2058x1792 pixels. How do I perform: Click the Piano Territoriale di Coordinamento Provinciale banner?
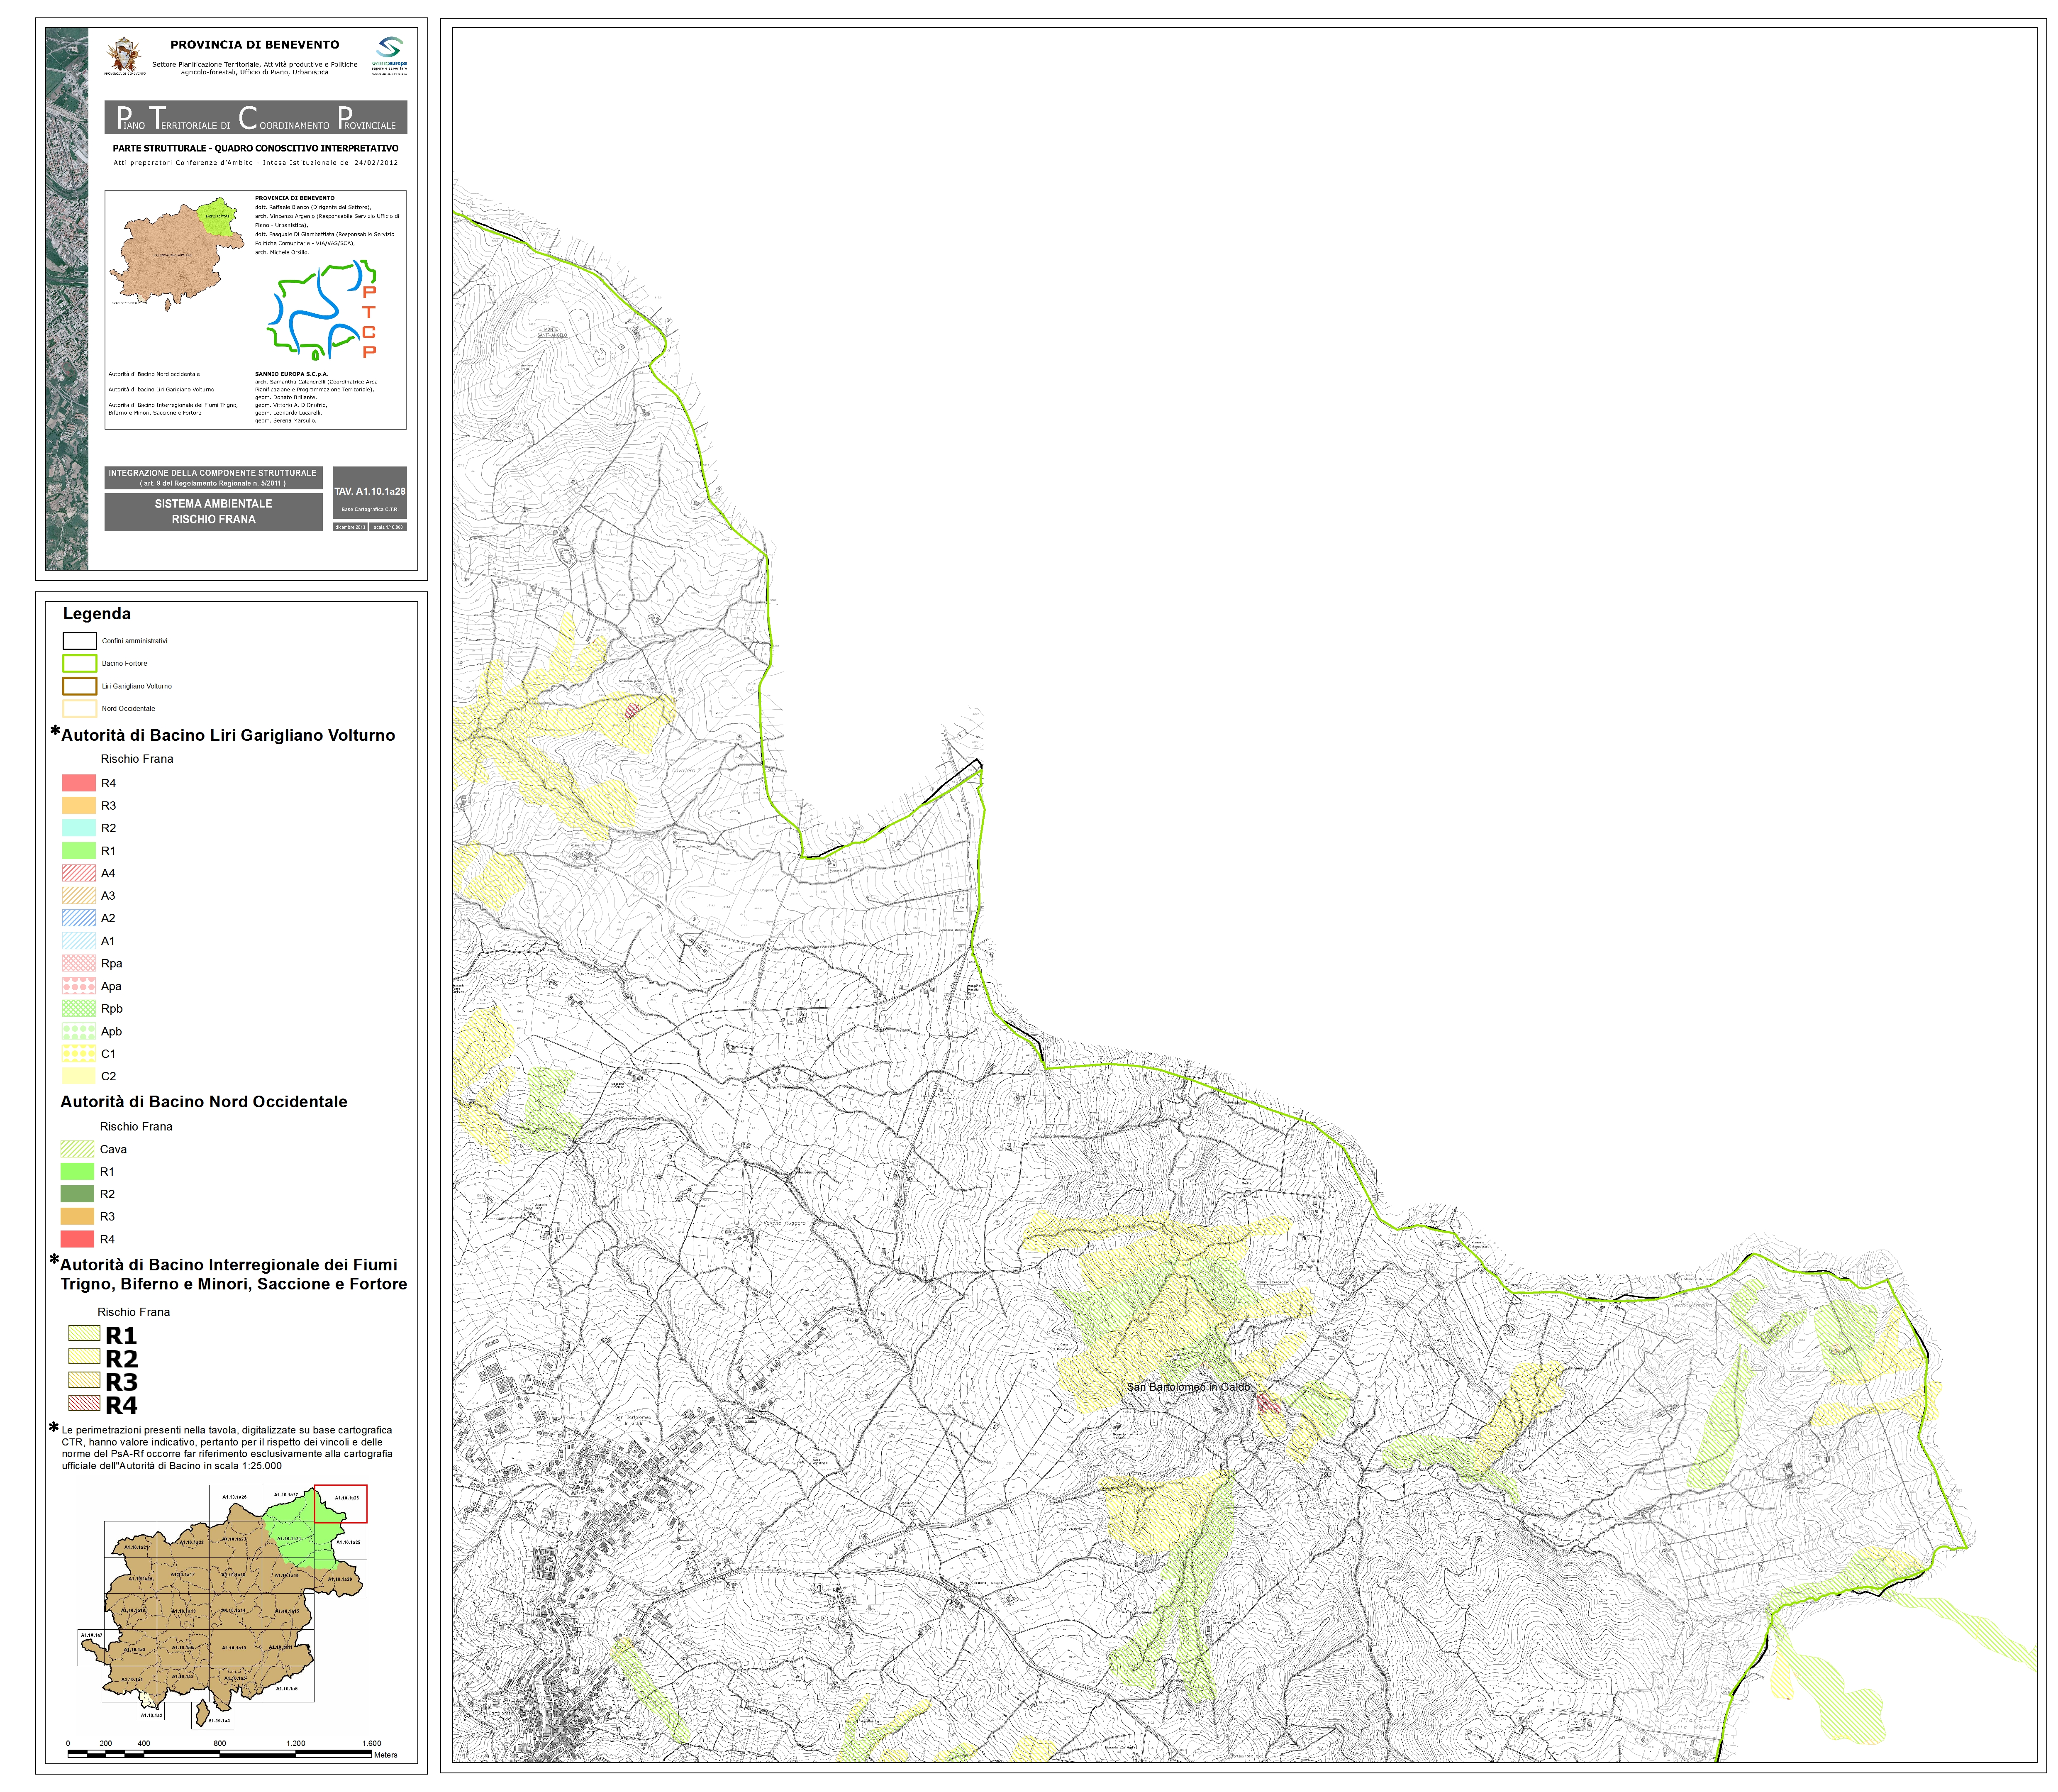(256, 117)
